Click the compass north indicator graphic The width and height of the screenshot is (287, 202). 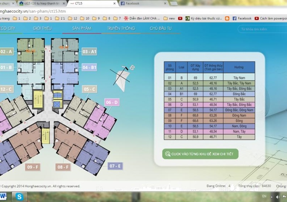[x=122, y=78]
